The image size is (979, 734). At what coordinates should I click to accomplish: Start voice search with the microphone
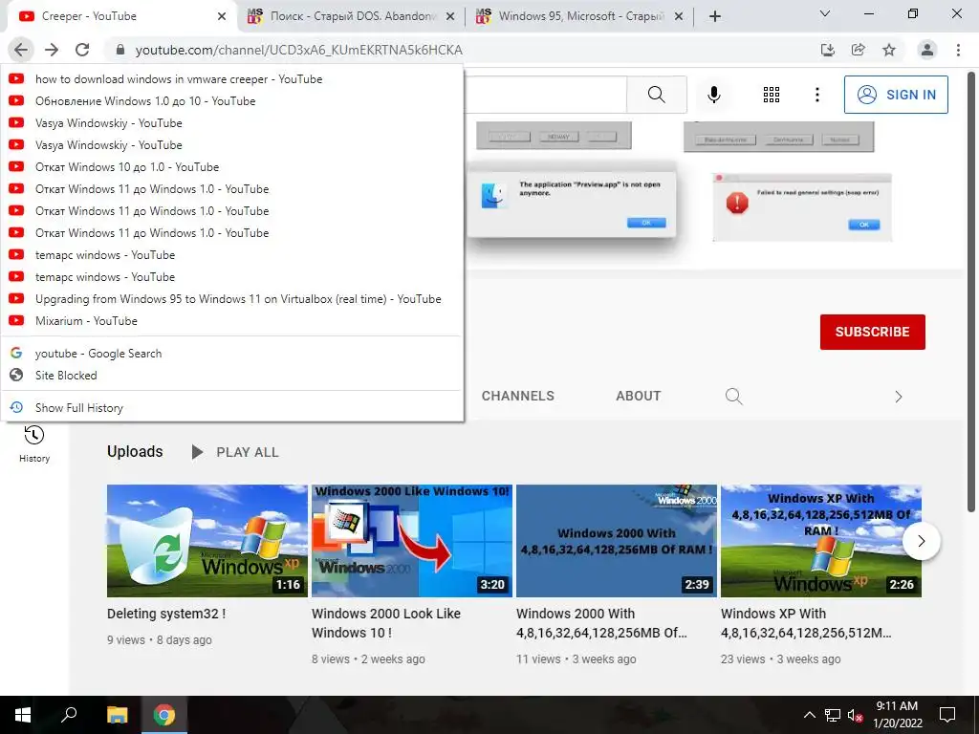click(714, 95)
